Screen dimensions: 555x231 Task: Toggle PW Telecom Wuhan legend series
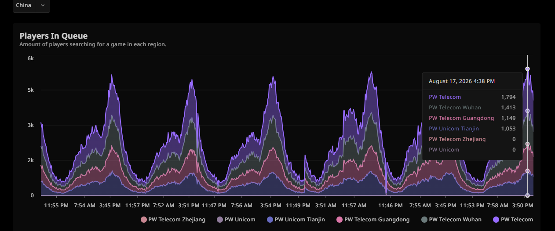point(451,220)
